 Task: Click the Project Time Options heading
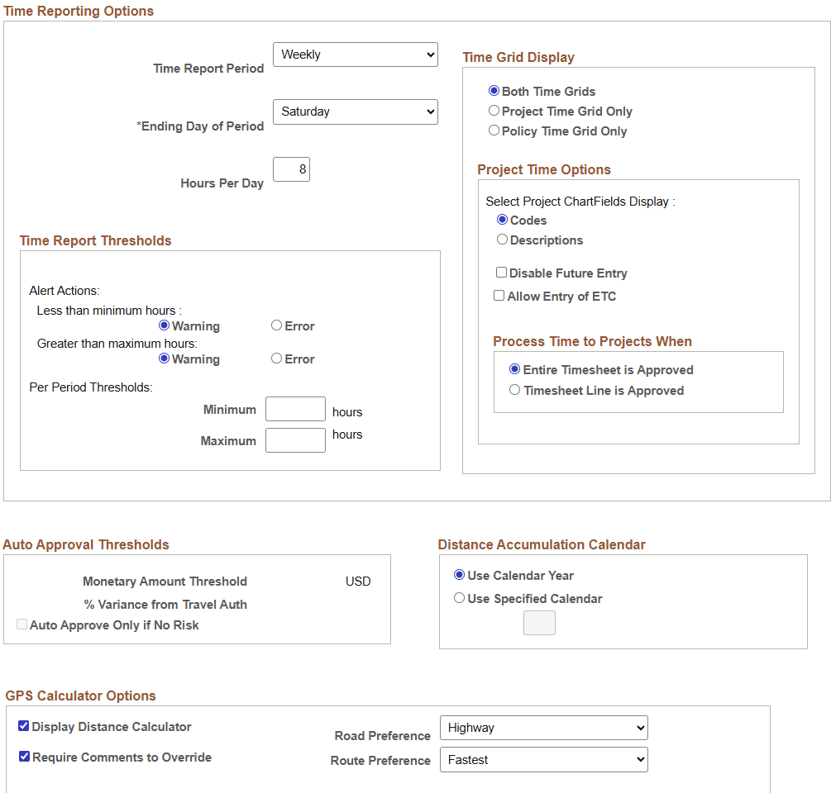(x=544, y=170)
